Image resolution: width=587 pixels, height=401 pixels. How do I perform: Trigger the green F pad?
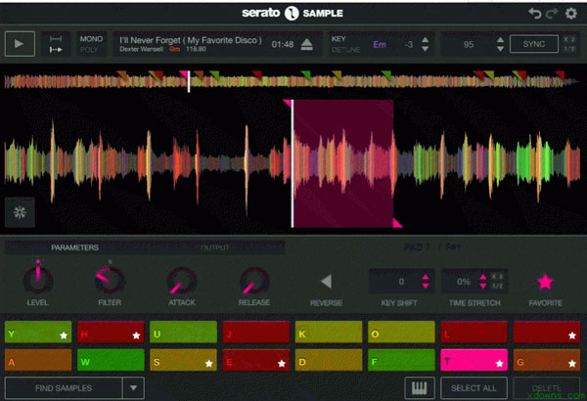(401, 360)
